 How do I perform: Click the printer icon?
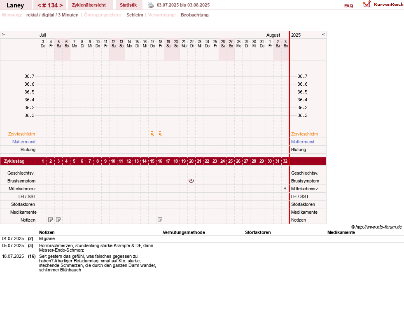(151, 5)
